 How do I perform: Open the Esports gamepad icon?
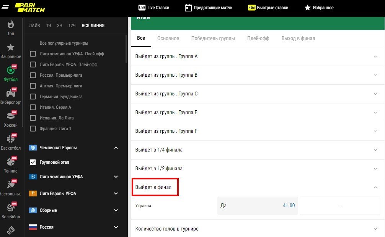click(11, 94)
